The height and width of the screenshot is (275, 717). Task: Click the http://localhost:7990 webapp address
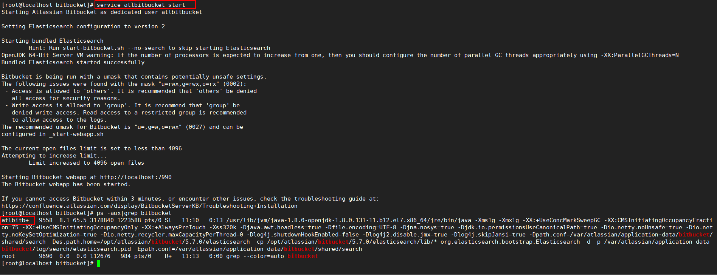click(x=136, y=177)
